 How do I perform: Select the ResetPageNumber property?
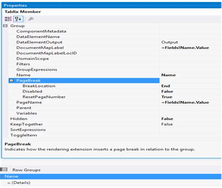tap(44, 97)
